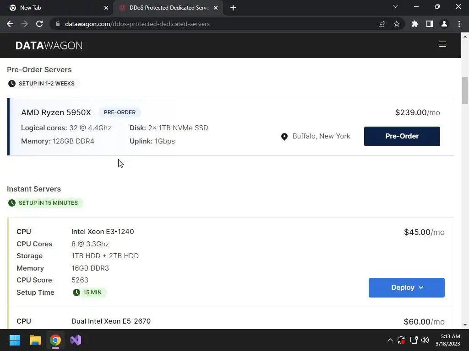
Task: Switch to the New Tab tab
Action: pyautogui.click(x=56, y=8)
